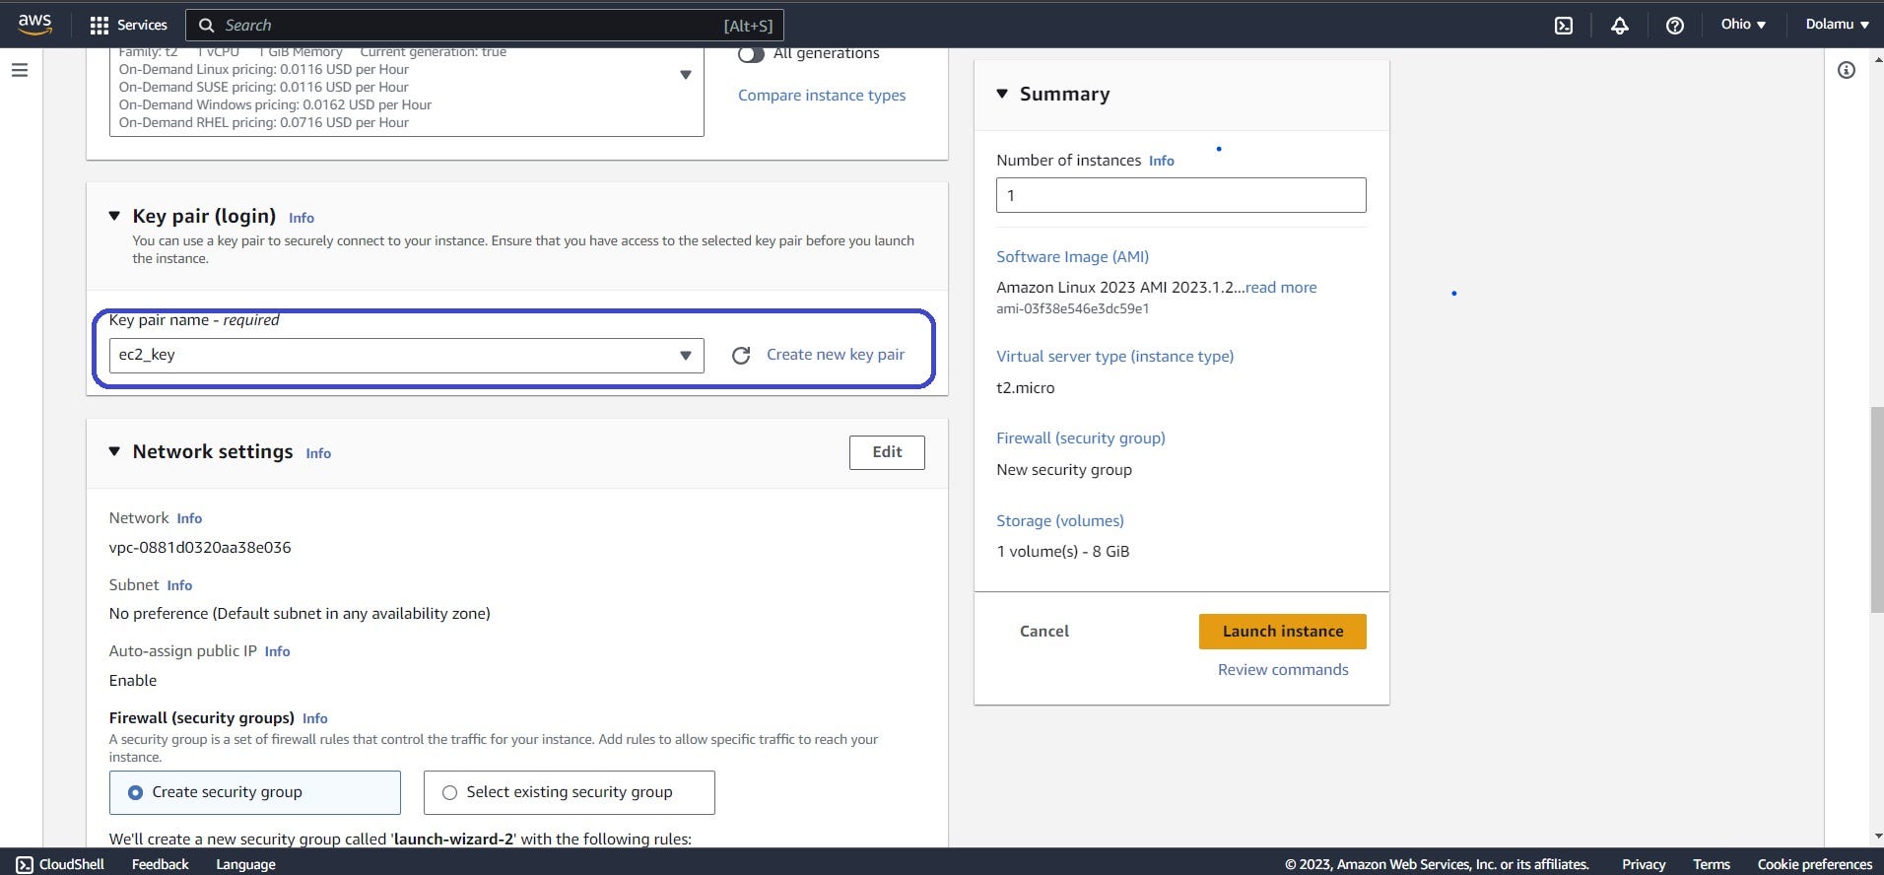Click the On-Demand Windows pricing line

(275, 105)
